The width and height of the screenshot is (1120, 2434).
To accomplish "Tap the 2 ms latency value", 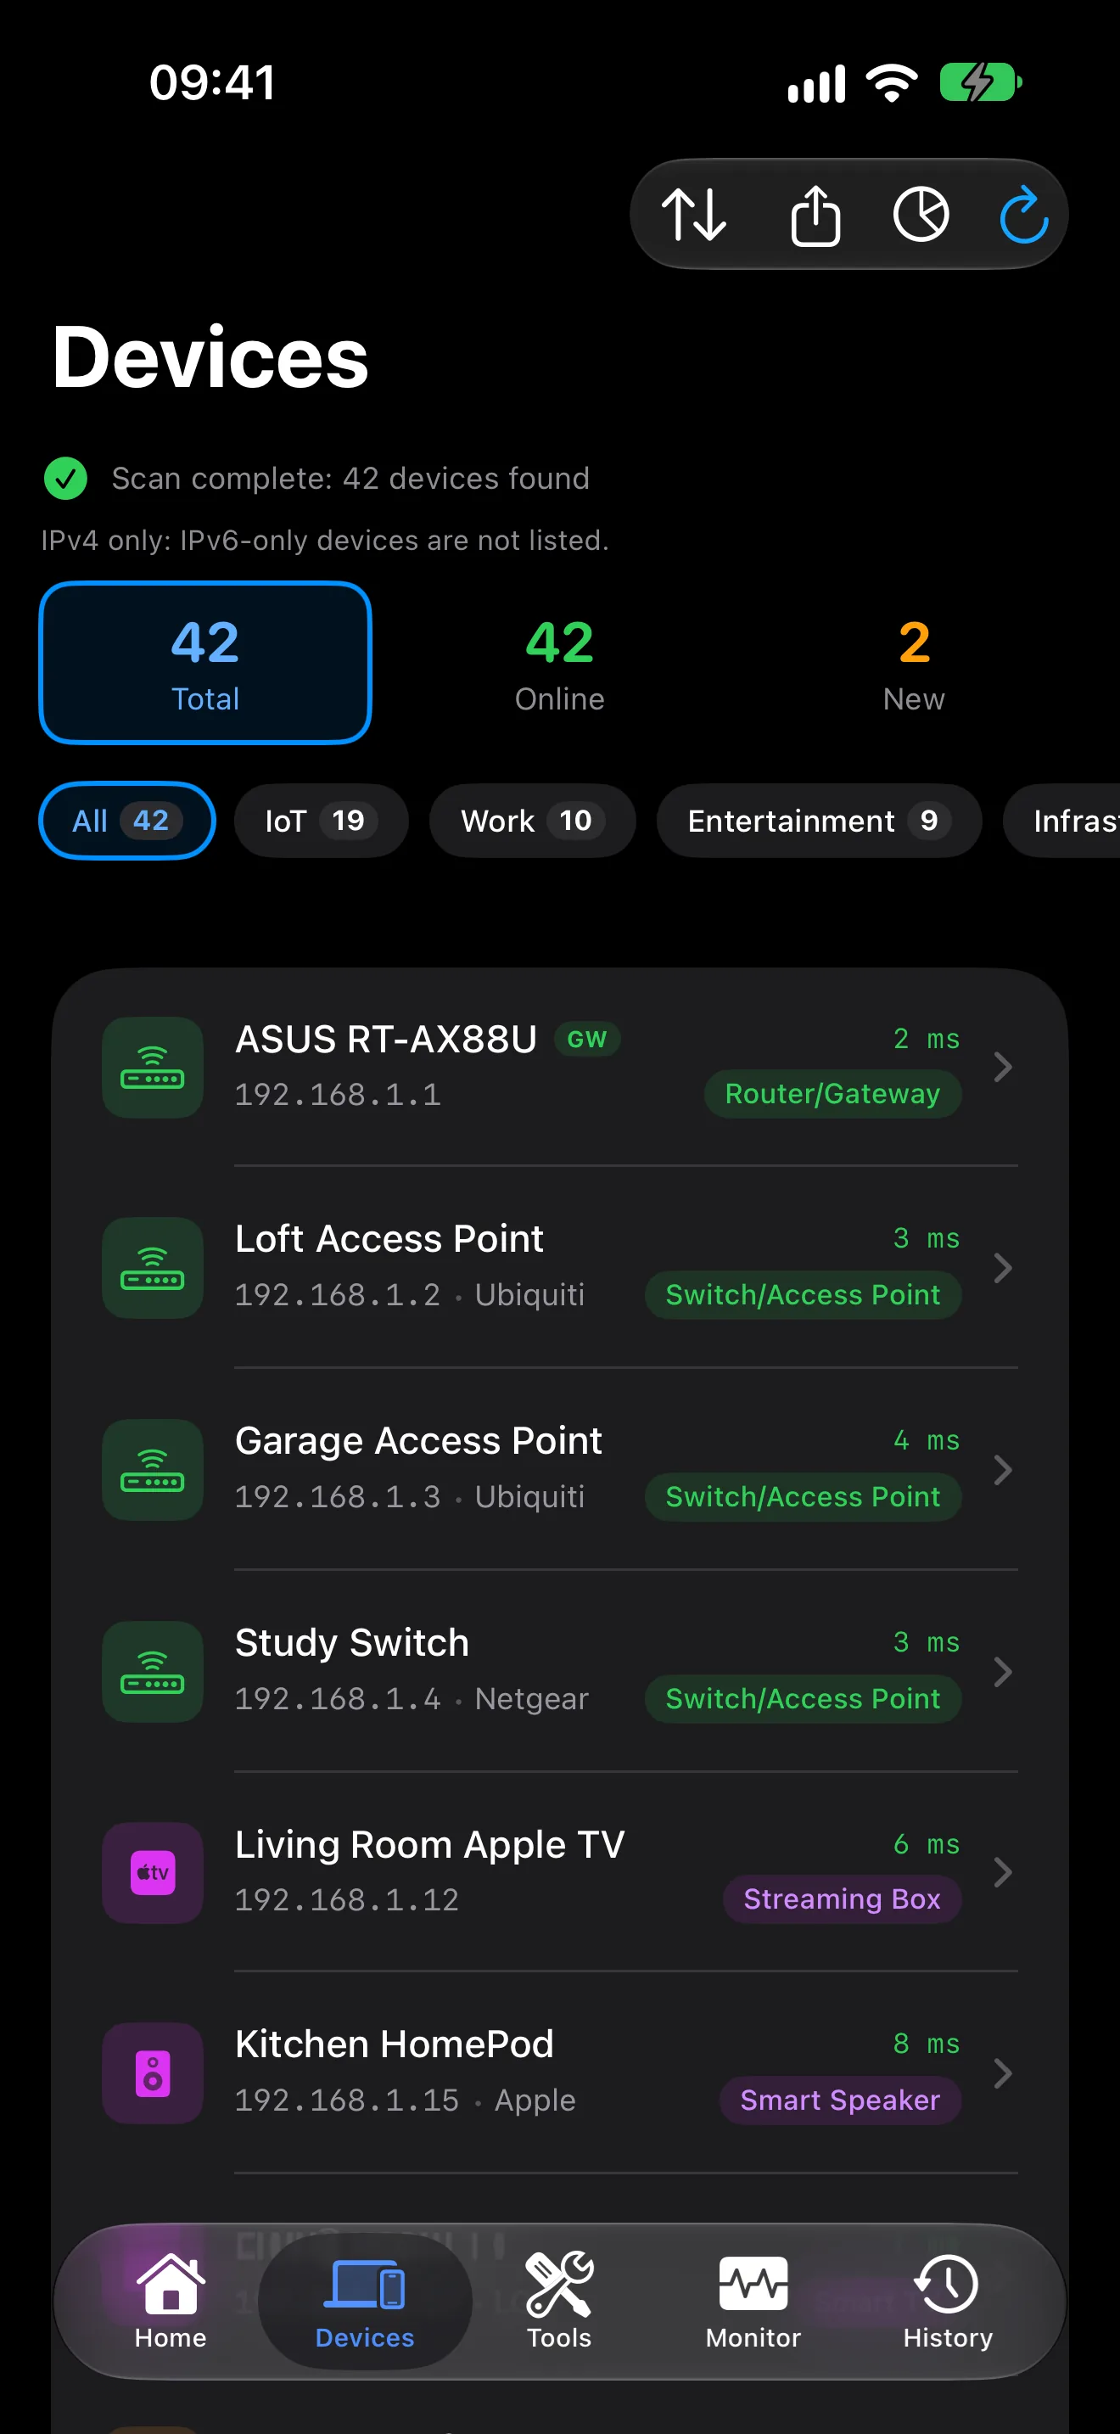I will (x=927, y=1040).
